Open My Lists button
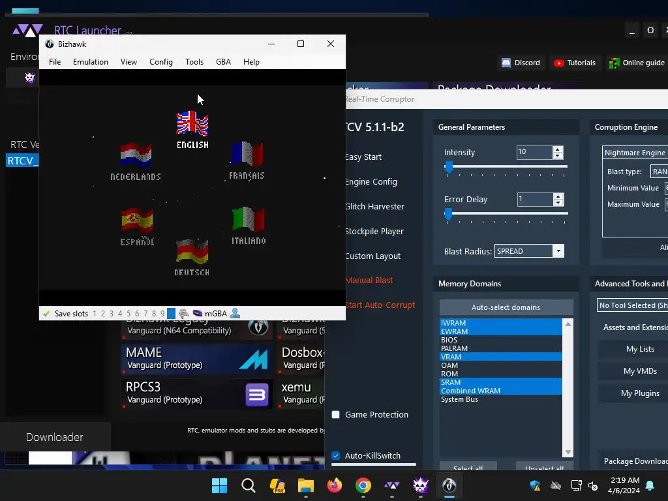The width and height of the screenshot is (668, 501). pos(640,349)
